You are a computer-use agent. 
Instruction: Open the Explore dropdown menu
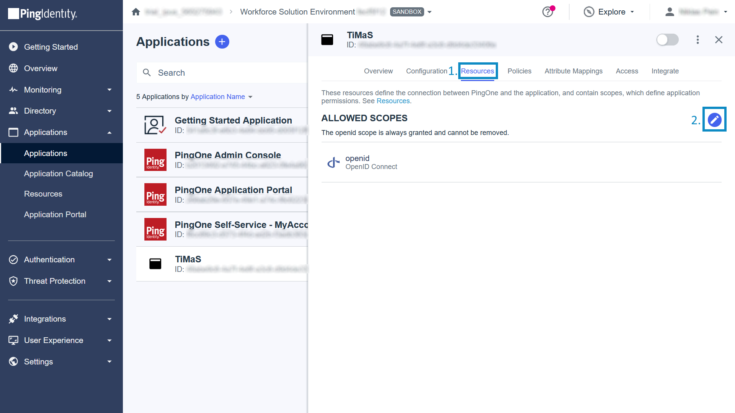pyautogui.click(x=616, y=12)
